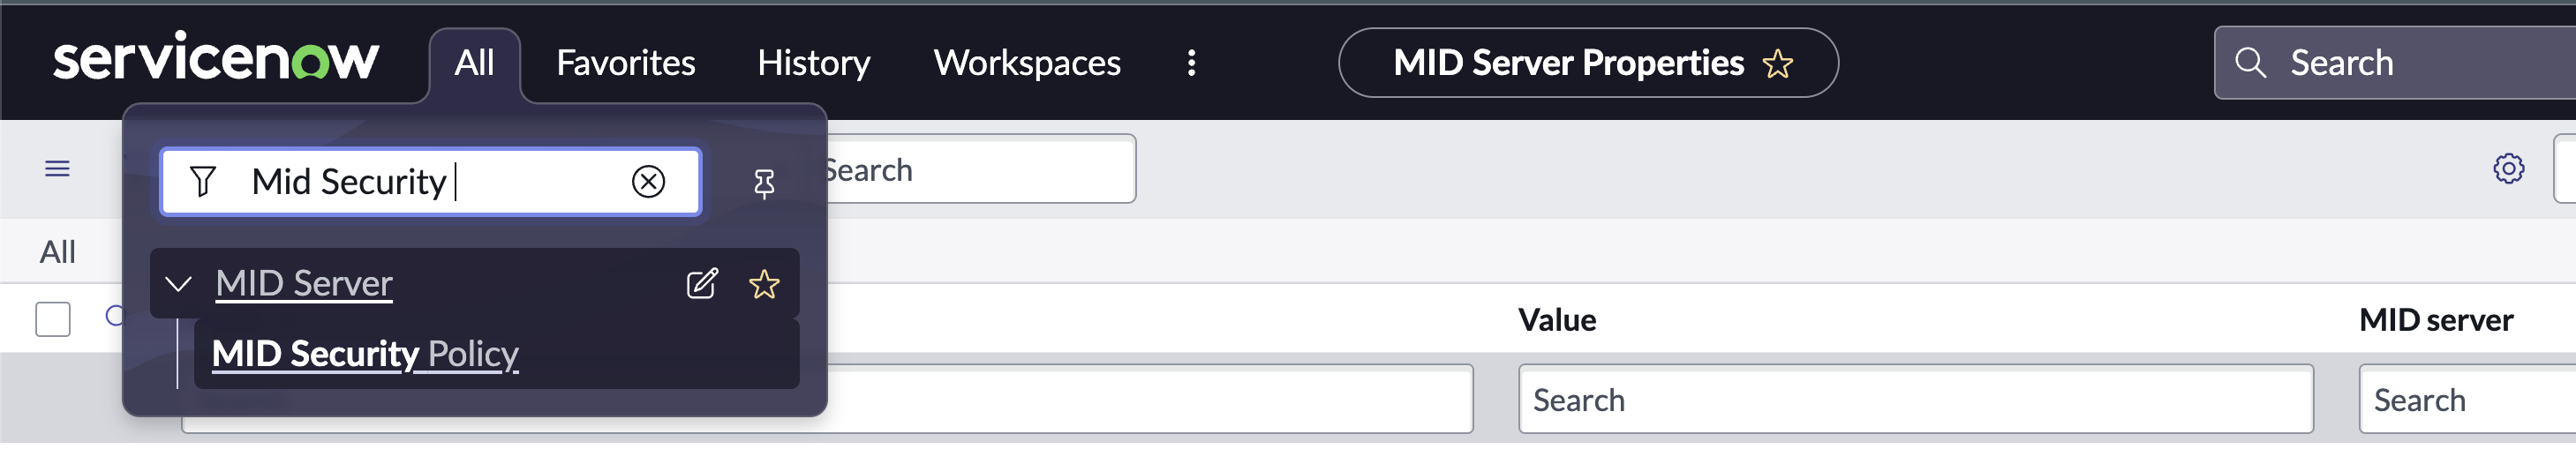The width and height of the screenshot is (2576, 464).
Task: Open more navigation options
Action: [x=1191, y=63]
